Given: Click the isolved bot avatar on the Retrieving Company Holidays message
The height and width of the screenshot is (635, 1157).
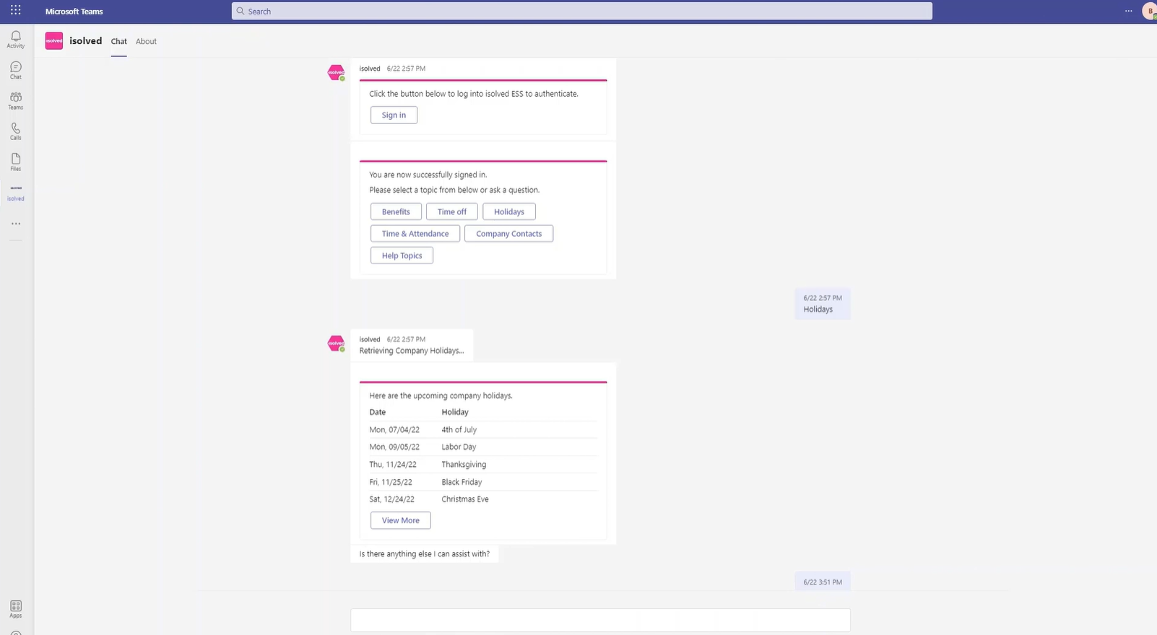Looking at the screenshot, I should 336,343.
